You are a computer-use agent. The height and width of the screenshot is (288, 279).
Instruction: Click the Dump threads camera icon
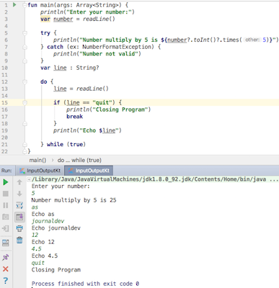6,217
